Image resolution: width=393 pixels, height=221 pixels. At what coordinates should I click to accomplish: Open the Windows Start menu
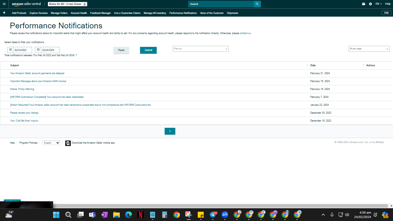56,215
